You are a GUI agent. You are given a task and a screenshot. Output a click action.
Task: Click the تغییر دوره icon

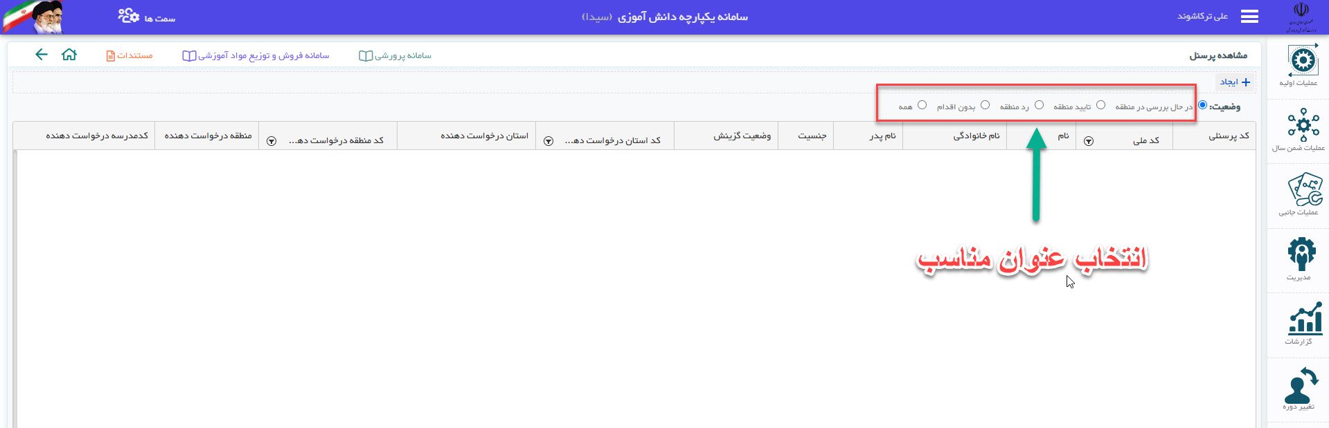pos(1301,388)
